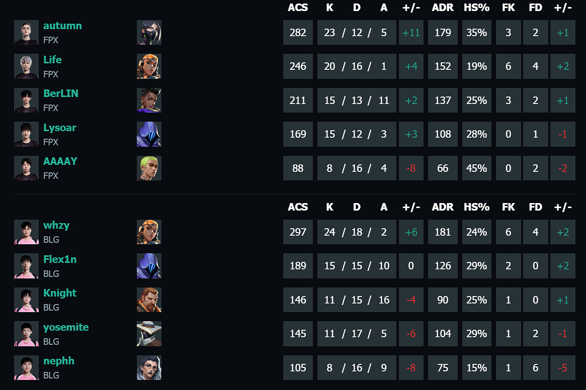586x390 pixels.
Task: Click the BLG team tag under nephh
Action: pyautogui.click(x=51, y=375)
